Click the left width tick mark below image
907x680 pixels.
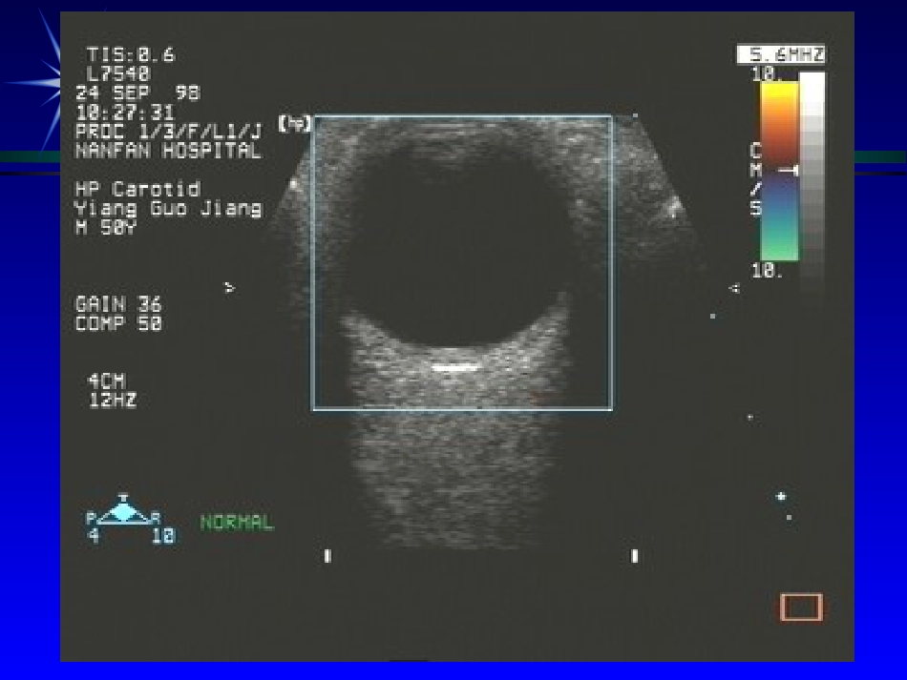coord(327,555)
